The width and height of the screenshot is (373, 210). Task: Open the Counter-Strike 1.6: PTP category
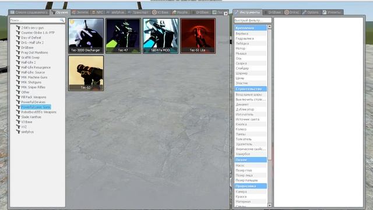[38, 33]
